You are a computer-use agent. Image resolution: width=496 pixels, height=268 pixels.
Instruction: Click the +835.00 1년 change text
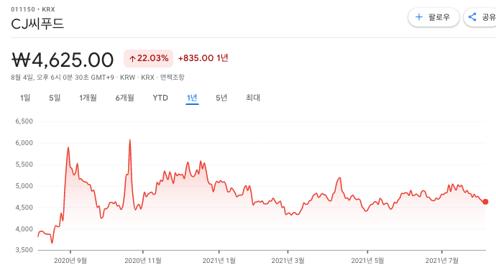point(203,58)
